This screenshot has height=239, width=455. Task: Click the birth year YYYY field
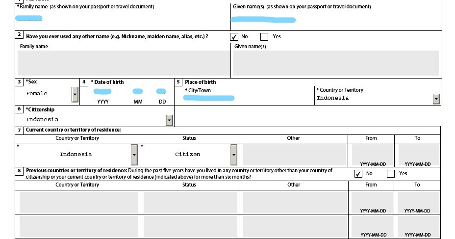(x=102, y=92)
